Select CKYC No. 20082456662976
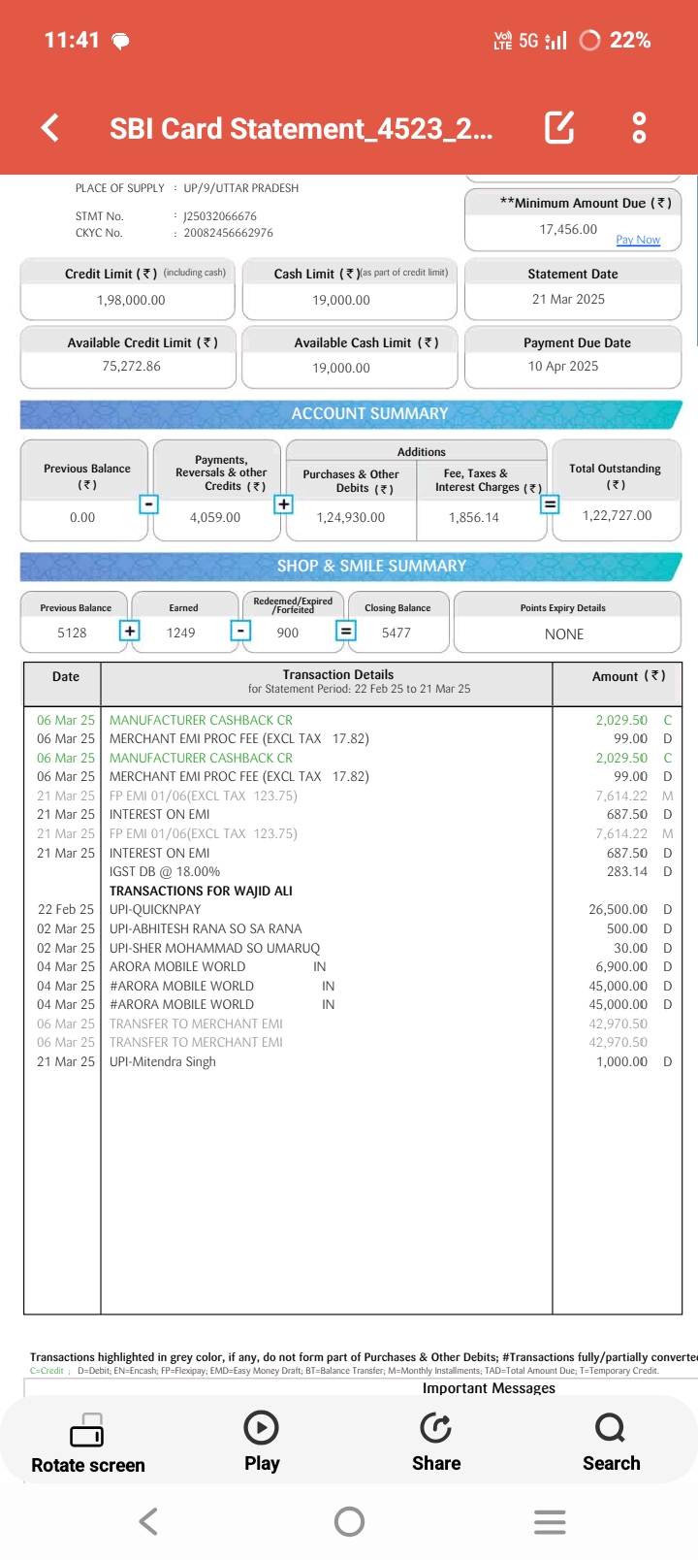Viewport: 698px width, 1560px height. (174, 233)
